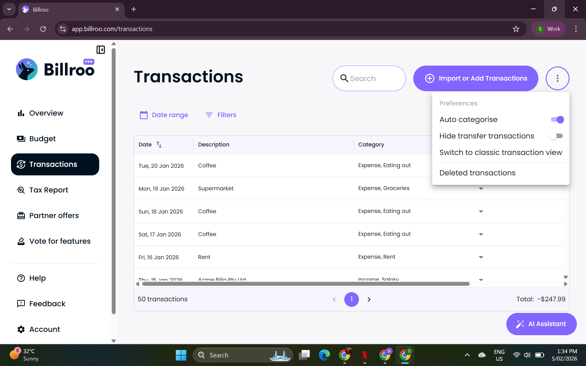This screenshot has height=366, width=586.
Task: Disable the Auto categorise toggle
Action: click(557, 120)
